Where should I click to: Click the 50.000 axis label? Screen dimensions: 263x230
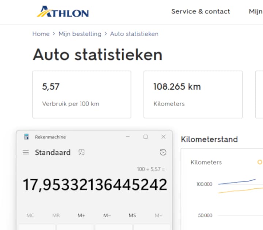[205, 215]
